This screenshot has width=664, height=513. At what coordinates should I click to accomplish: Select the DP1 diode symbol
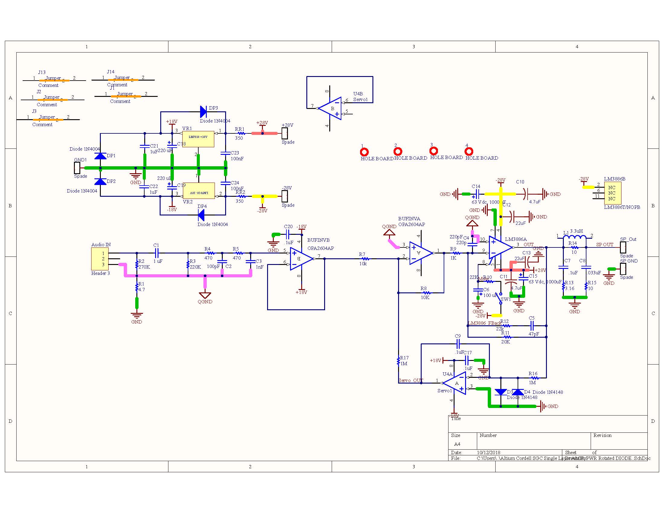(x=100, y=156)
